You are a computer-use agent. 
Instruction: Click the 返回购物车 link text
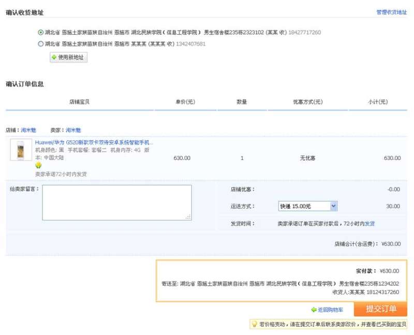(x=330, y=310)
